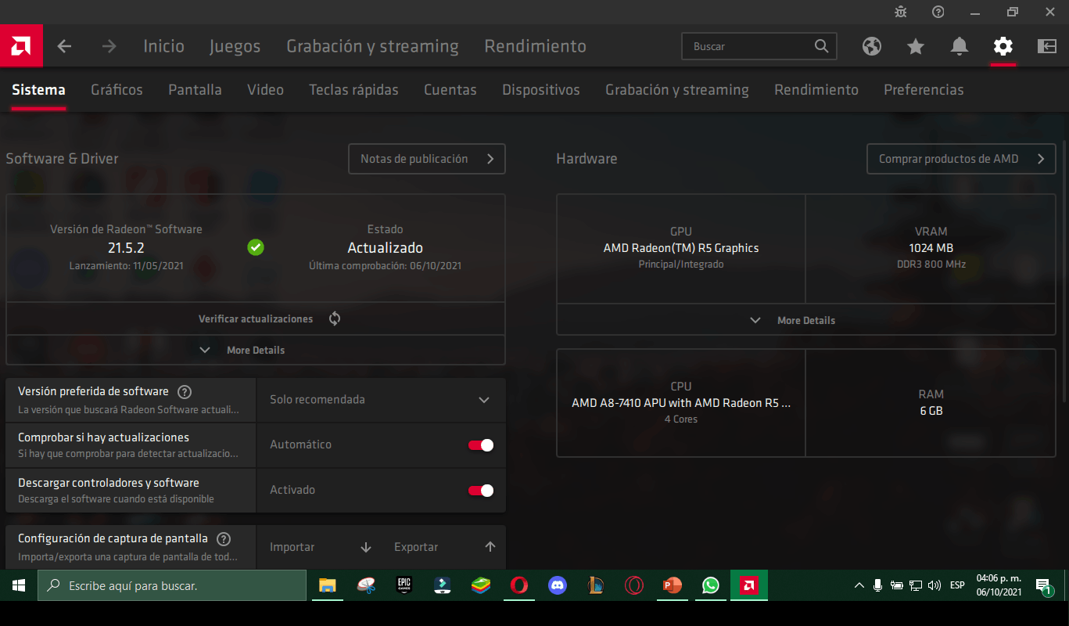The image size is (1069, 626).
Task: Go back with the left arrow
Action: pos(64,46)
